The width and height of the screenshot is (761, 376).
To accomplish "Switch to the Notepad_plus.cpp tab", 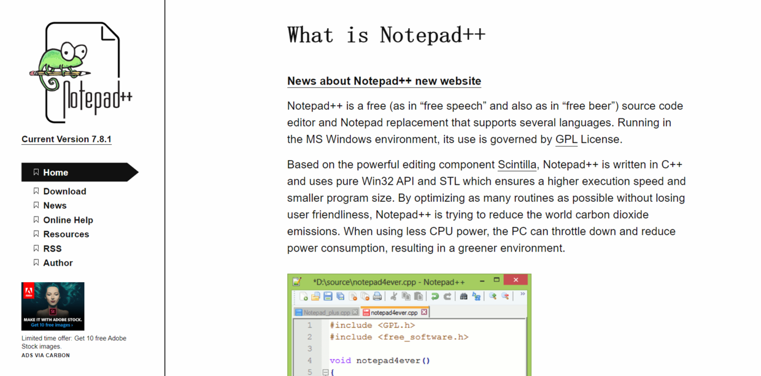I will [326, 312].
